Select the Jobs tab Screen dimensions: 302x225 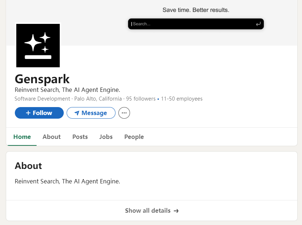pyautogui.click(x=106, y=137)
